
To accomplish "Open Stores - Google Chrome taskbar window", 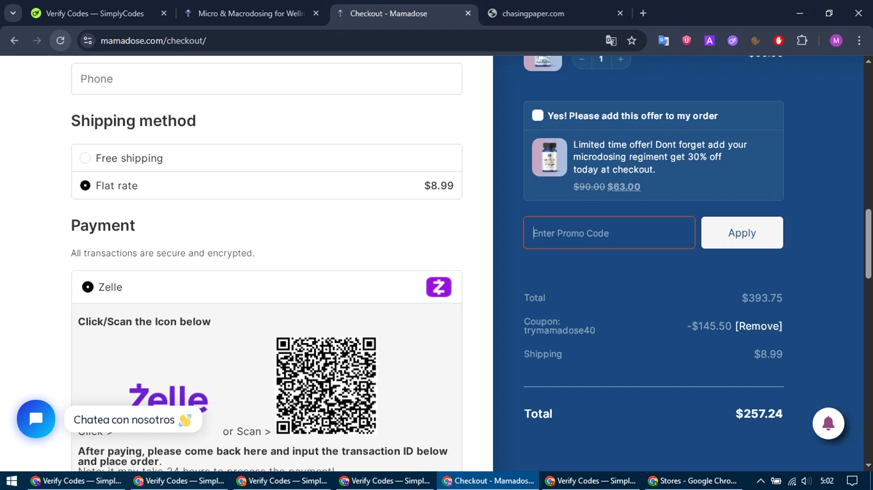I will pyautogui.click(x=694, y=481).
